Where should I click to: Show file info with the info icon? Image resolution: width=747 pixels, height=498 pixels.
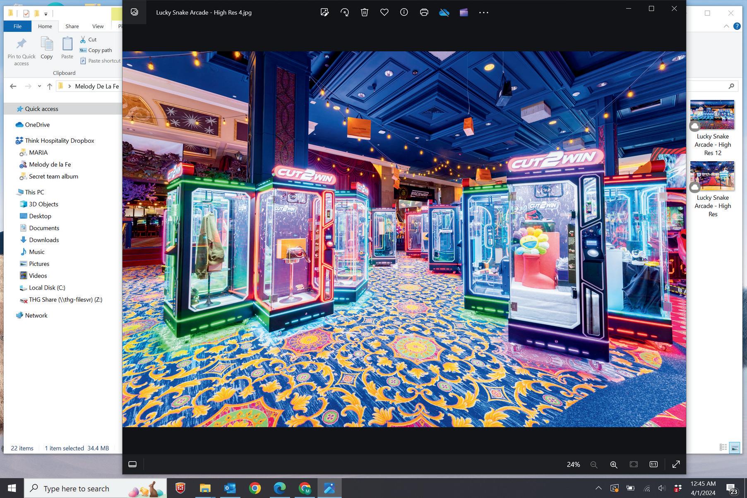coord(404,12)
